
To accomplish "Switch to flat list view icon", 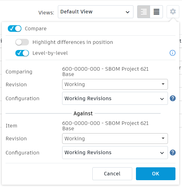I will coord(156,12).
